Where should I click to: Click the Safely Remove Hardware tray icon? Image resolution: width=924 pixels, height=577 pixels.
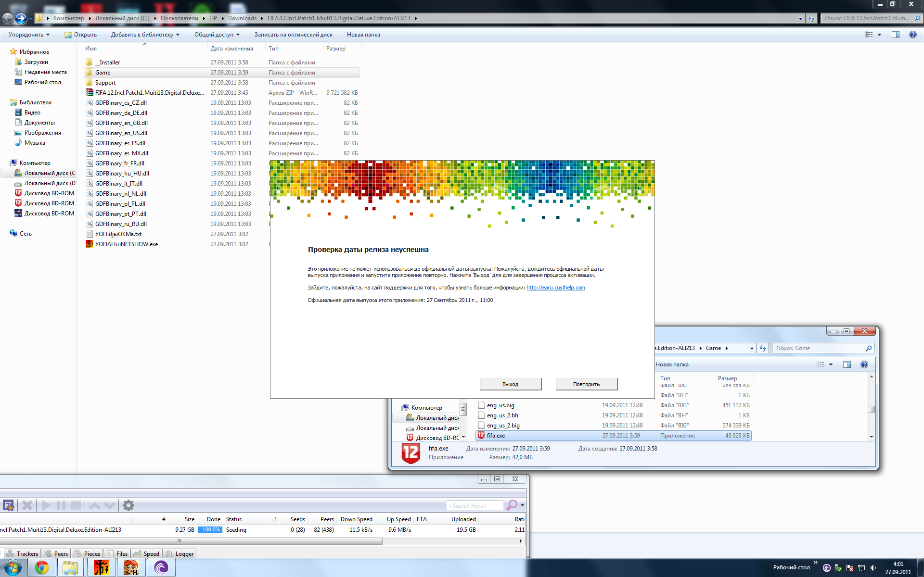point(838,568)
